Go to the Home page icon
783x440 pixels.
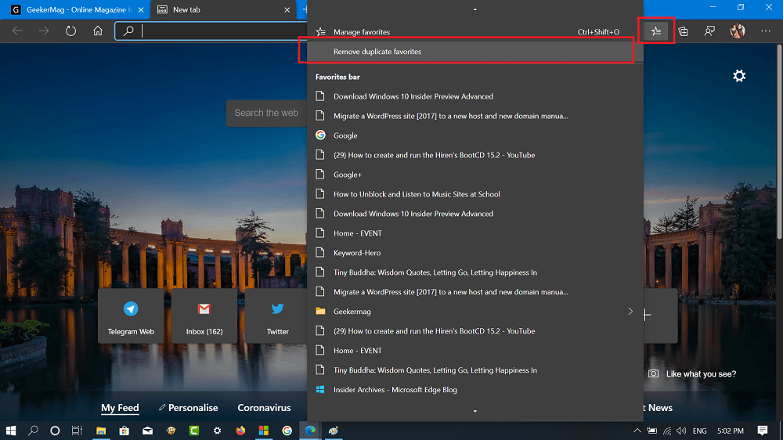click(98, 31)
